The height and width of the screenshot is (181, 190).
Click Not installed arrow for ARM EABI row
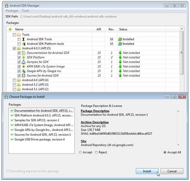[x=120, y=66]
